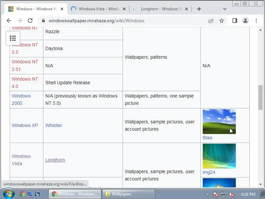Viewport: 265px width, 199px height.
Task: Open the Windows Start menu
Action: tap(9, 194)
